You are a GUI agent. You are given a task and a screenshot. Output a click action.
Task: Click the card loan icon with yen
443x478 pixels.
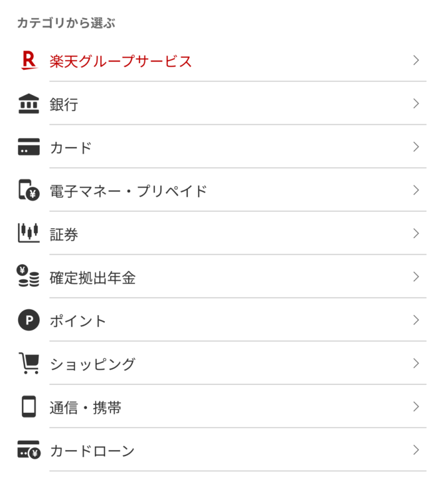point(29,451)
